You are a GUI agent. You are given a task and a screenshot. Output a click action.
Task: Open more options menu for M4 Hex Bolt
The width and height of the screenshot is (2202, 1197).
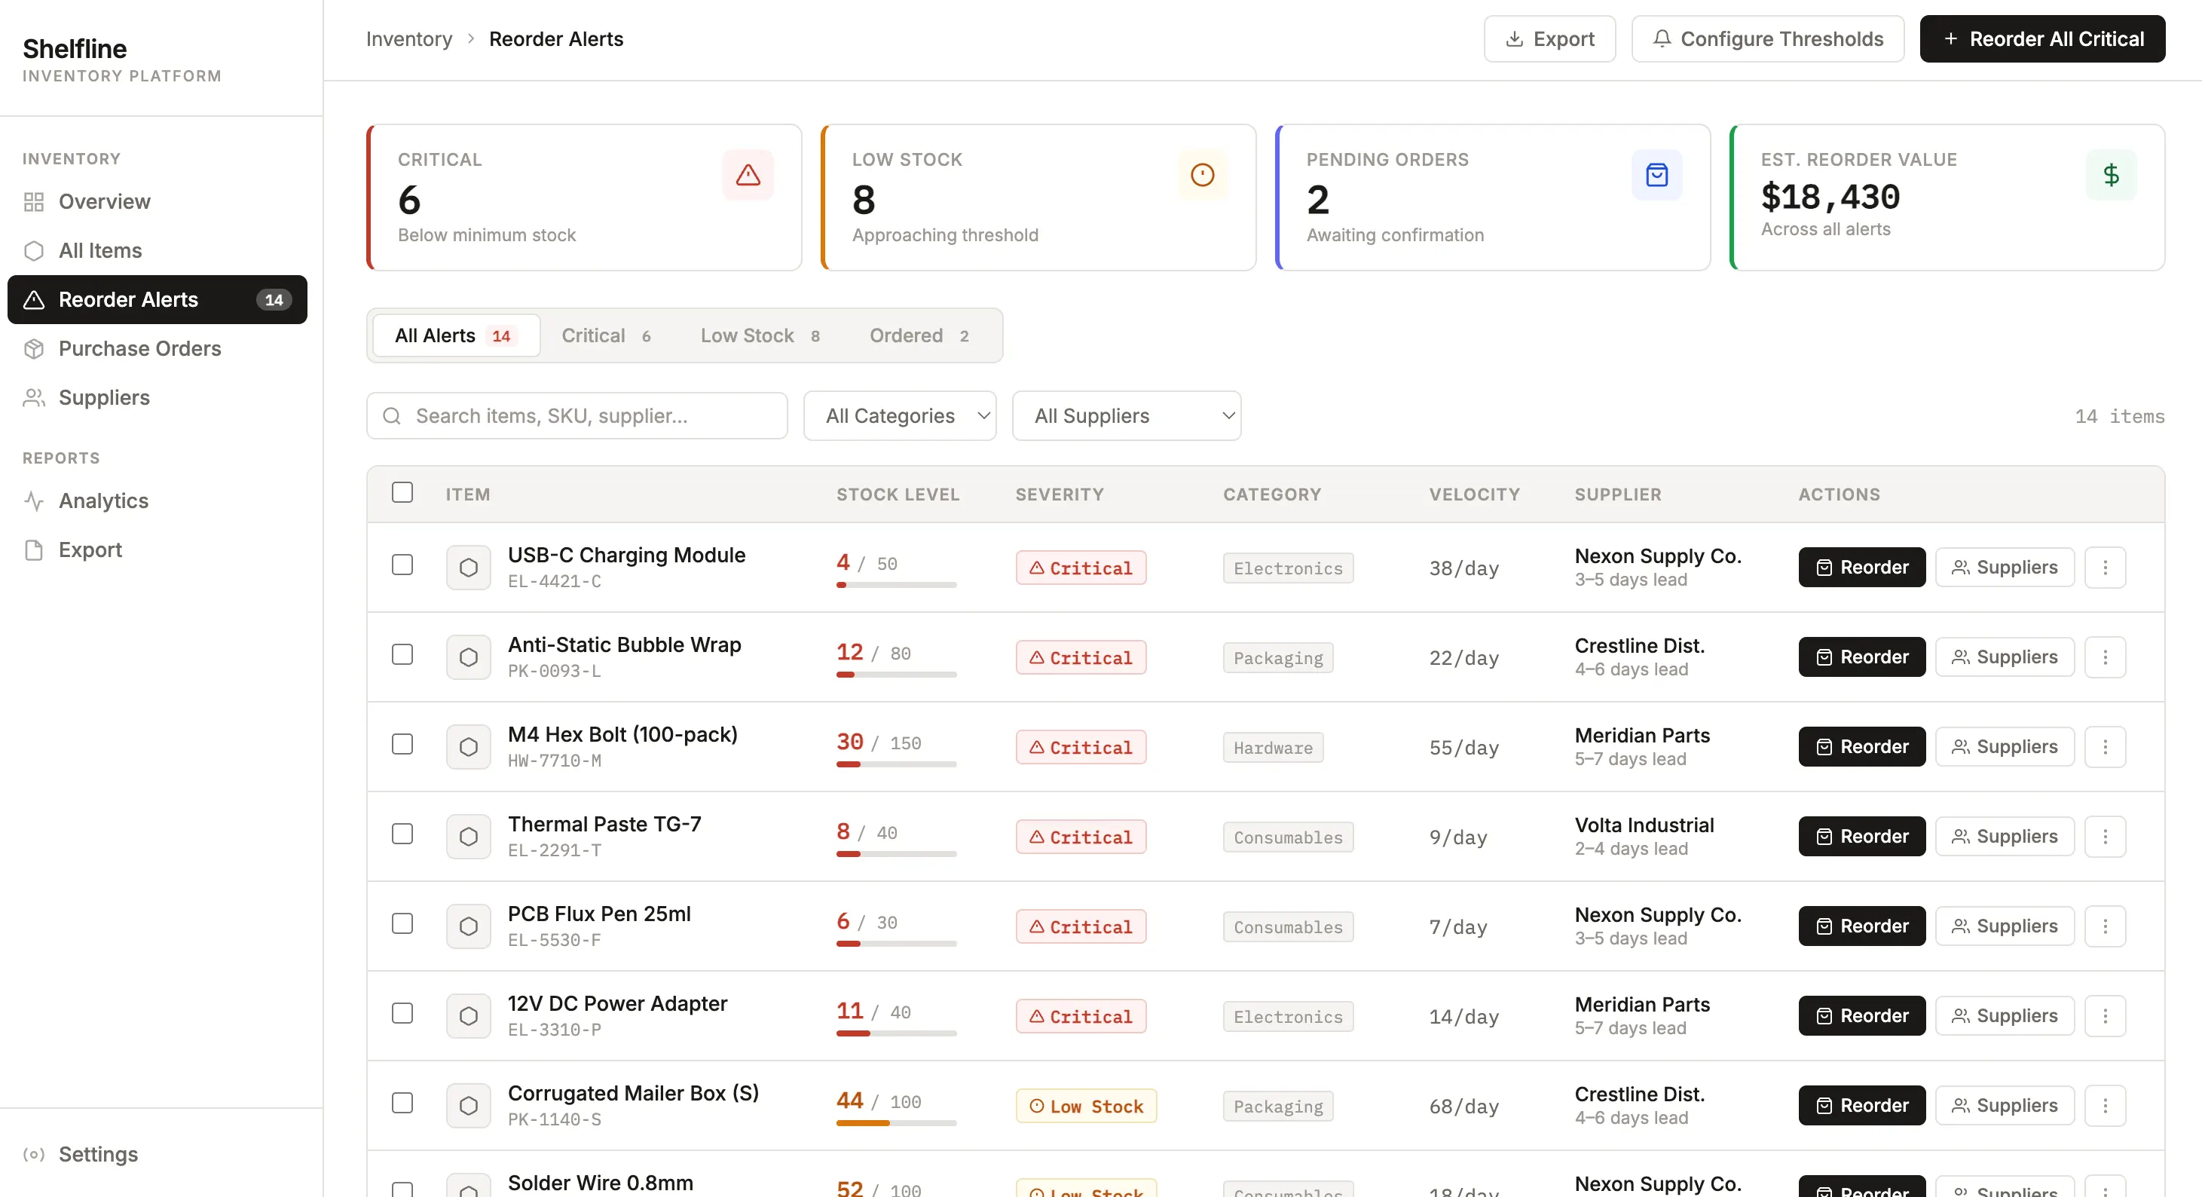pyautogui.click(x=2105, y=747)
